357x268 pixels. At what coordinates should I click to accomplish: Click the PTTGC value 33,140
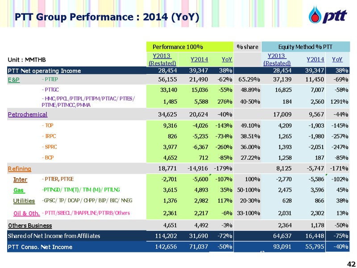click(168, 90)
